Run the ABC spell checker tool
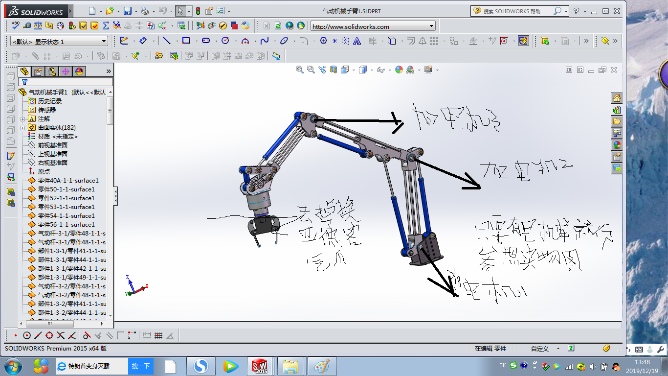Image resolution: width=668 pixels, height=376 pixels. 16,25
